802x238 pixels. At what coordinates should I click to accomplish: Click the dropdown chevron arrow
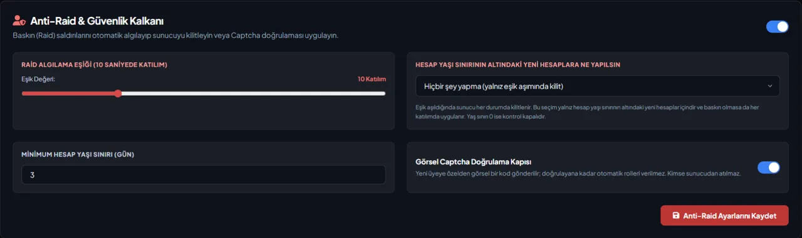(769, 86)
